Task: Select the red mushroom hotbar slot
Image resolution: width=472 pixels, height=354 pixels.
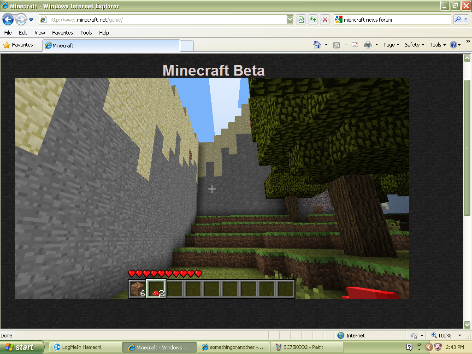Action: (156, 289)
